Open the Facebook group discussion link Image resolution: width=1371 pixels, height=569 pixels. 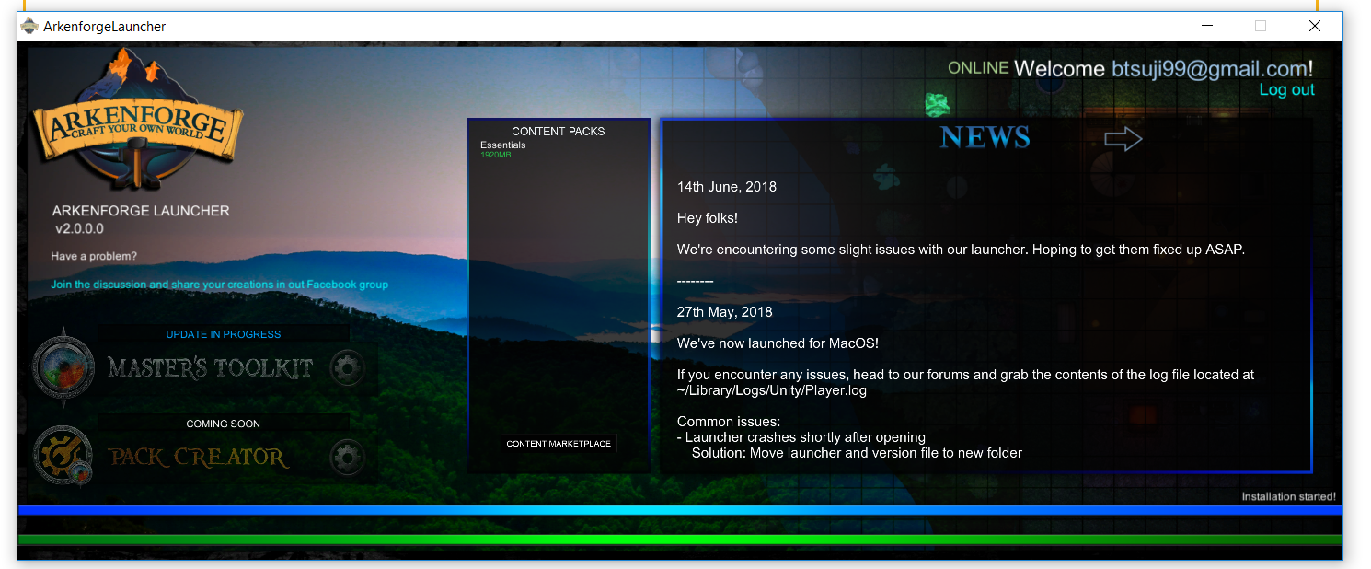[219, 284]
